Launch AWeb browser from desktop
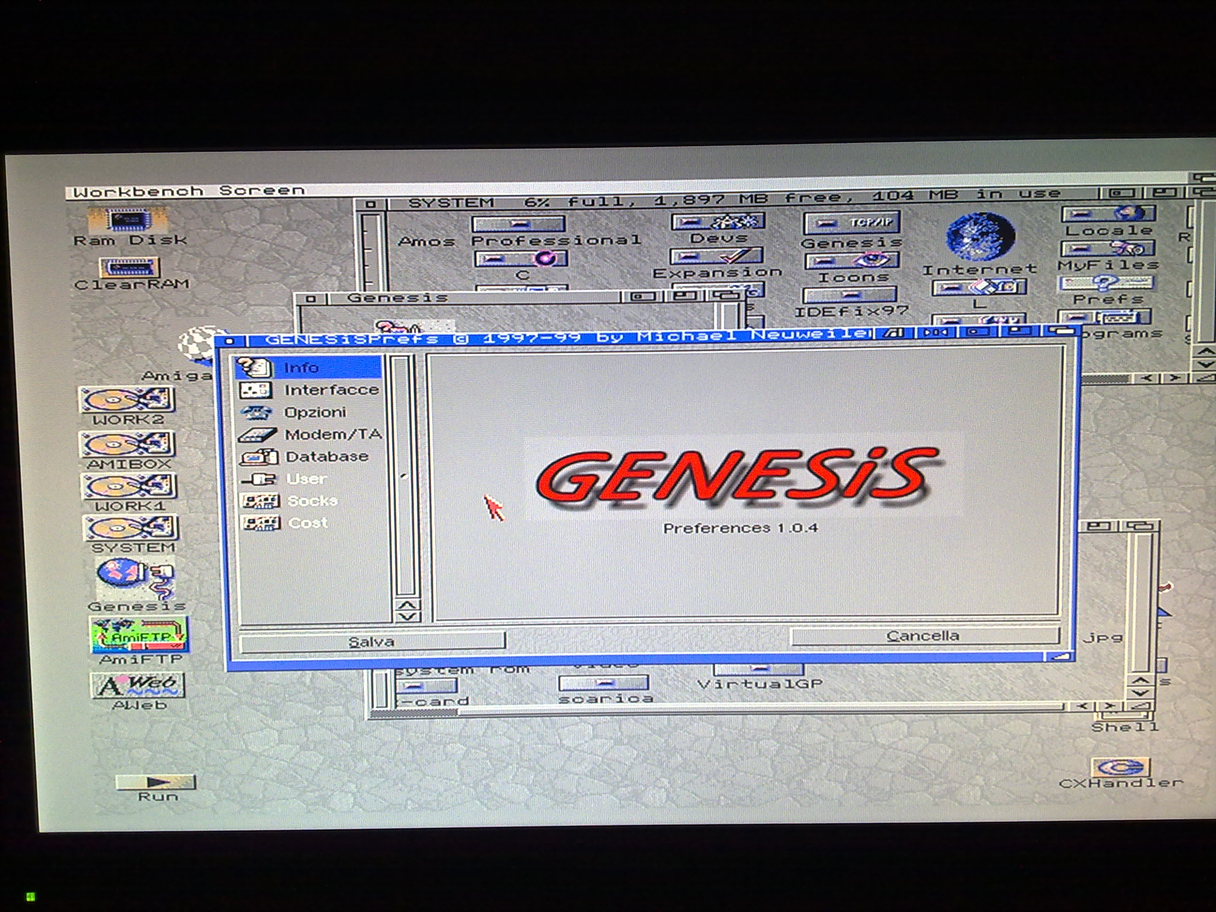Image resolution: width=1216 pixels, height=912 pixels. (x=138, y=685)
